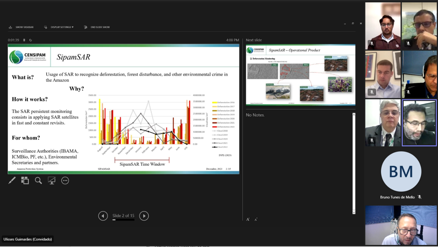Image resolution: width=438 pixels, height=247 pixels.
Task: Open the pen and laser pointer tools
Action: coord(12,180)
